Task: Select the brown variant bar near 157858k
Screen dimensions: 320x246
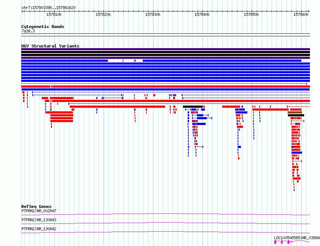Action: click(295, 112)
